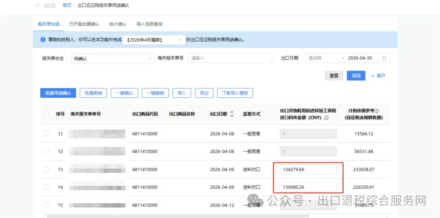Tick the checkbox for row 13
Screen dimensions: 440x218
[46, 169]
